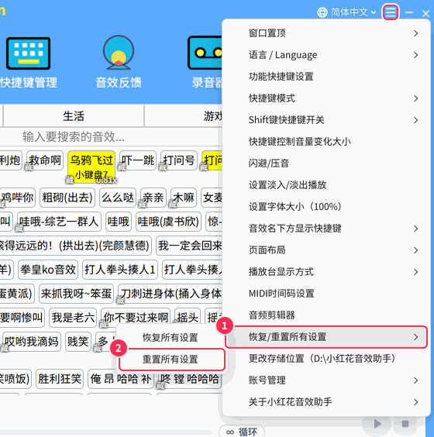Click the globe language icon

click(322, 12)
